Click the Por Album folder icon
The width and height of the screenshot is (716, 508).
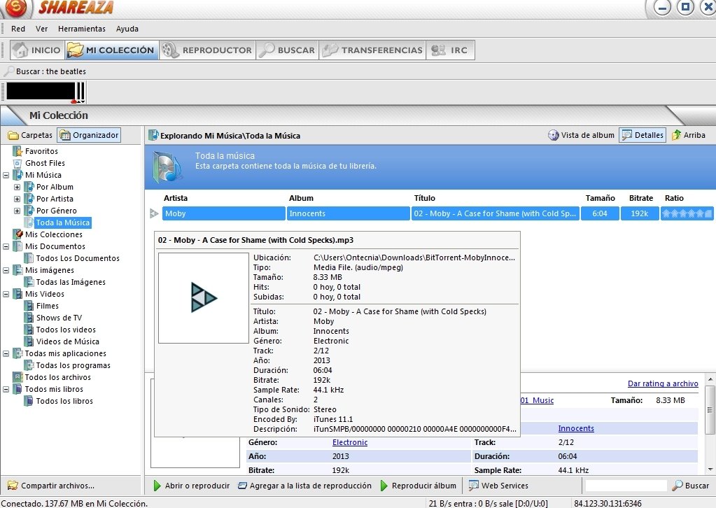(29, 187)
